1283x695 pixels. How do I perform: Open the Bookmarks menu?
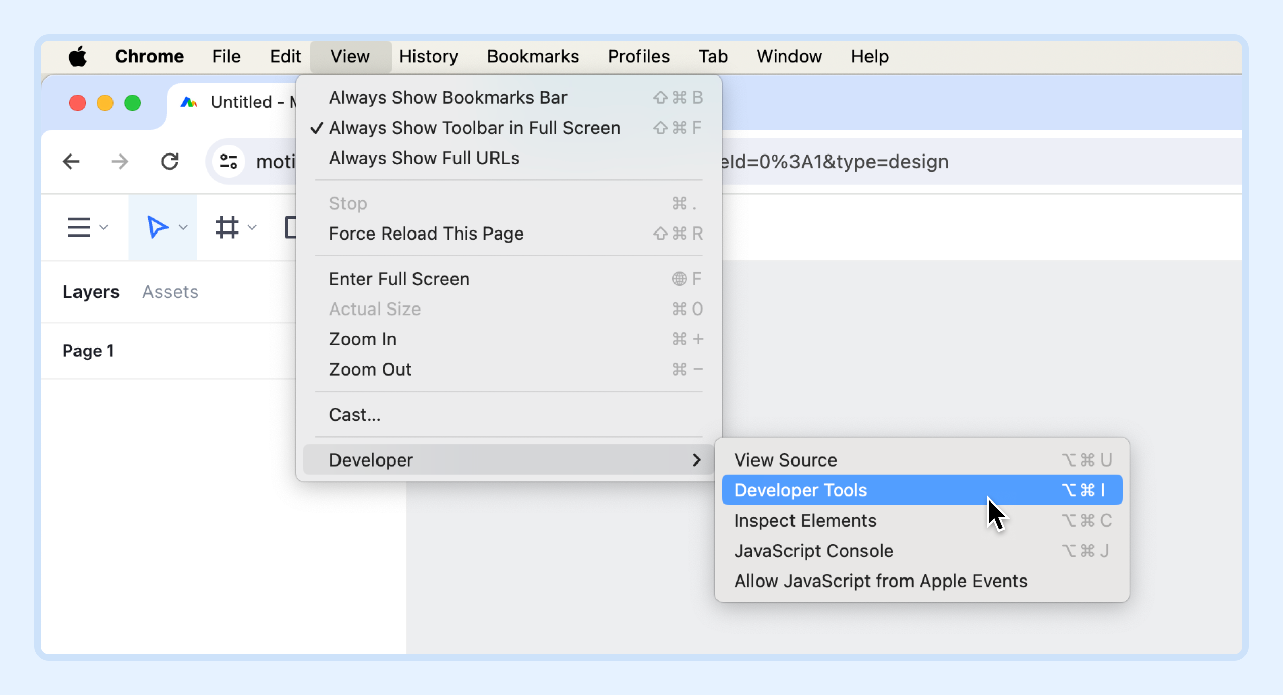(x=533, y=56)
